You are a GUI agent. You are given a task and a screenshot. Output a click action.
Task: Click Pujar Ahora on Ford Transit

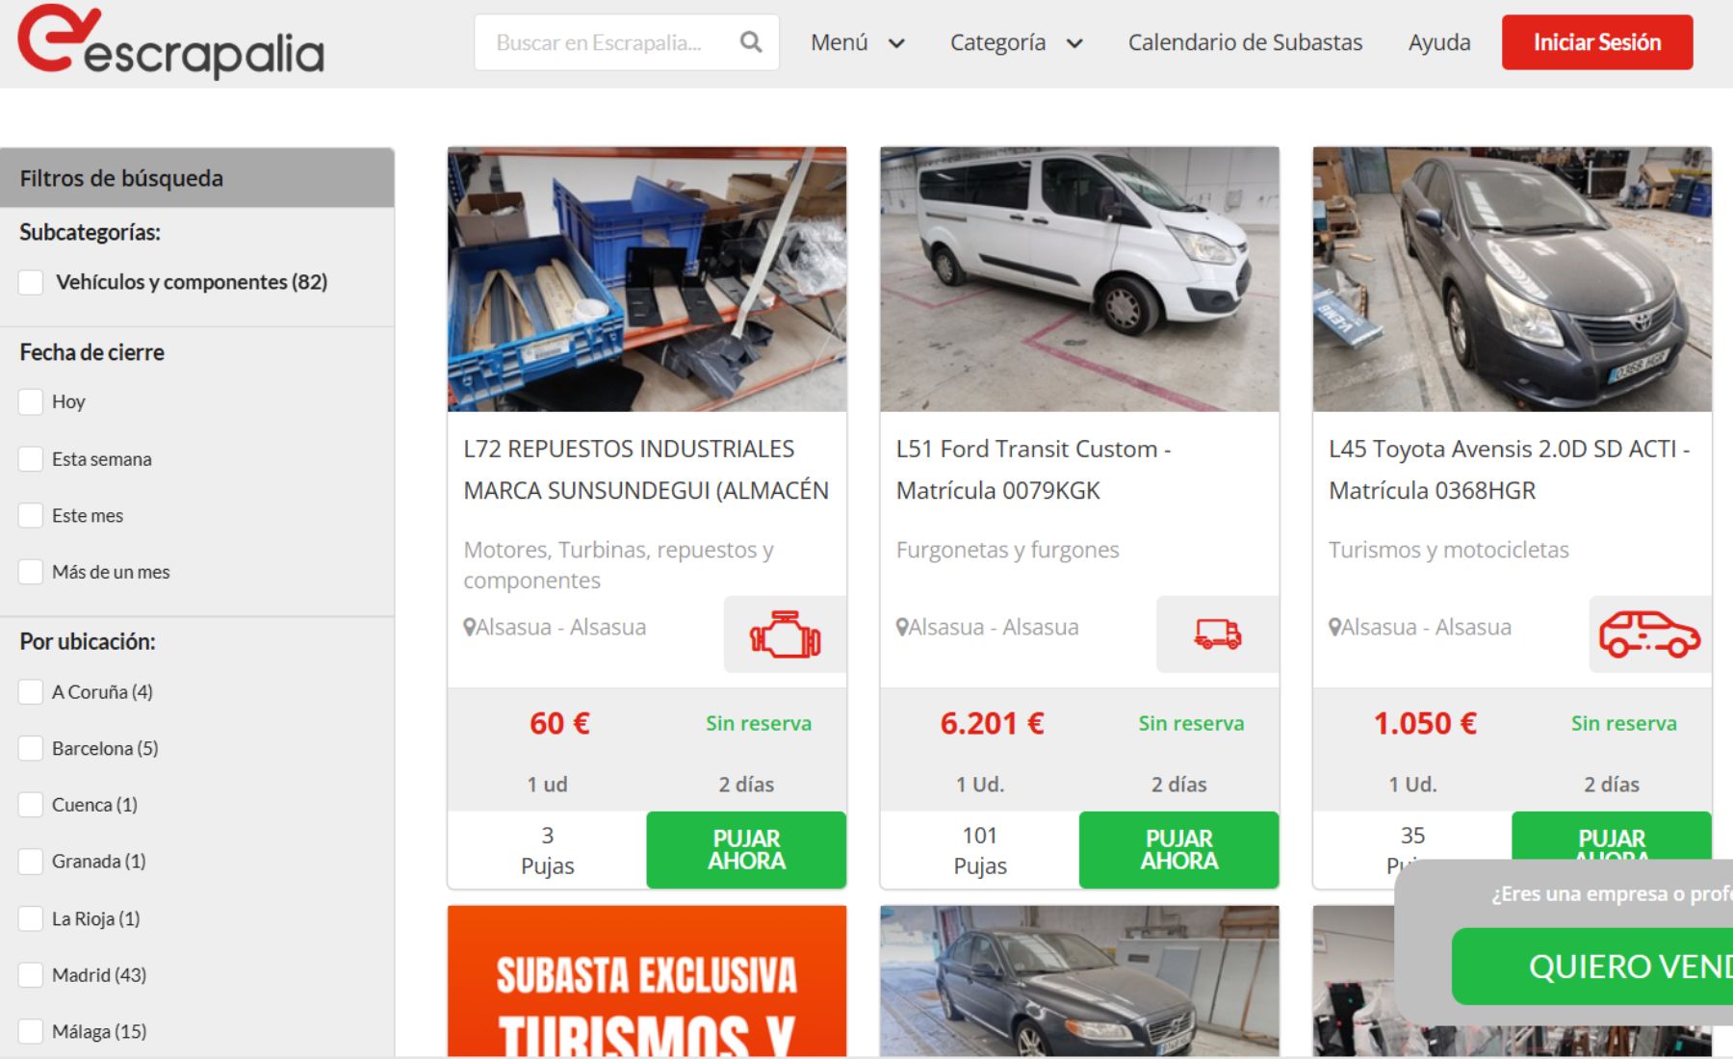click(x=1178, y=849)
